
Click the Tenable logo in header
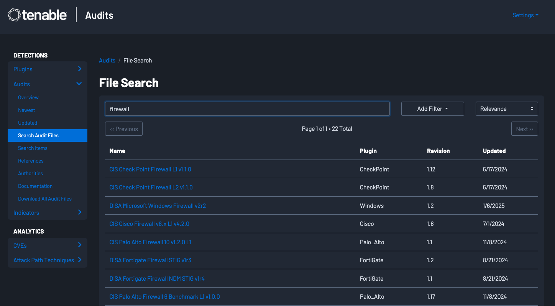(38, 15)
